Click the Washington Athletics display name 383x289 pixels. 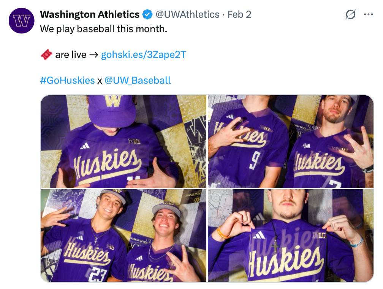coord(90,15)
